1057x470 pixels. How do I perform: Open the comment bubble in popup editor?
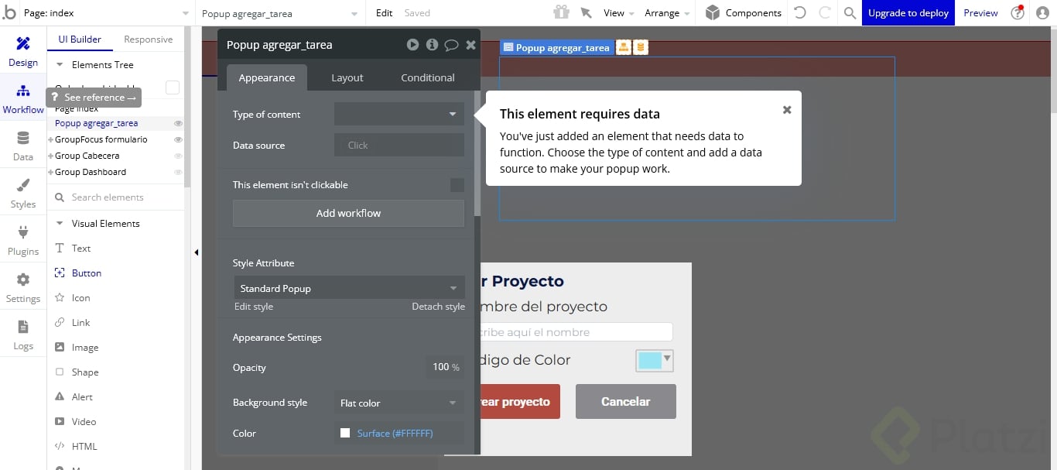[451, 45]
